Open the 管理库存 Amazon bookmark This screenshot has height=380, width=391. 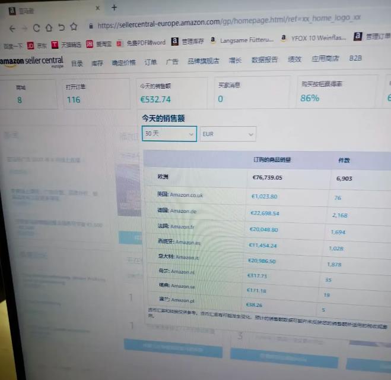[x=187, y=41]
